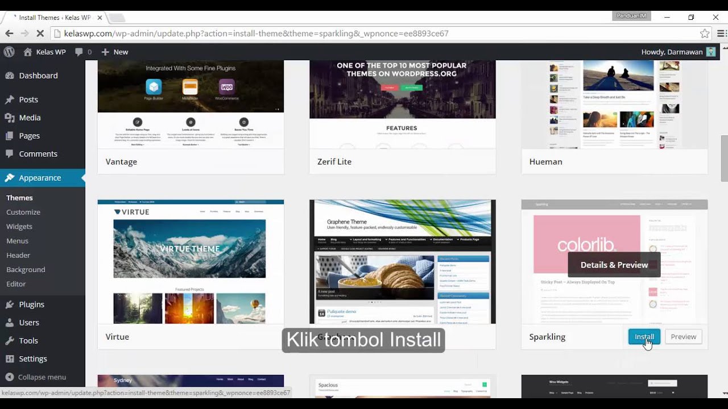Open the Zerif Lite theme thumbnail
The width and height of the screenshot is (728, 409).
(x=402, y=105)
